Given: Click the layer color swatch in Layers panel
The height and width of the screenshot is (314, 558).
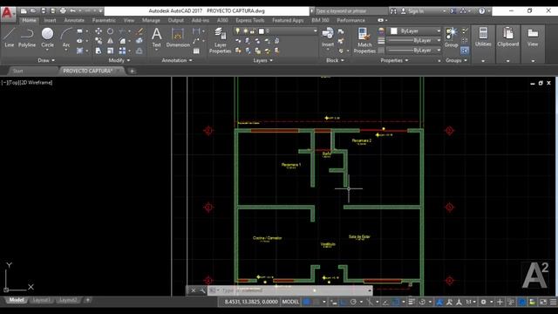Looking at the screenshot, I should (x=262, y=31).
